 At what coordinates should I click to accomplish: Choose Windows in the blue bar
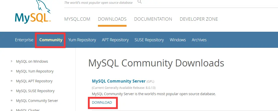(178, 40)
